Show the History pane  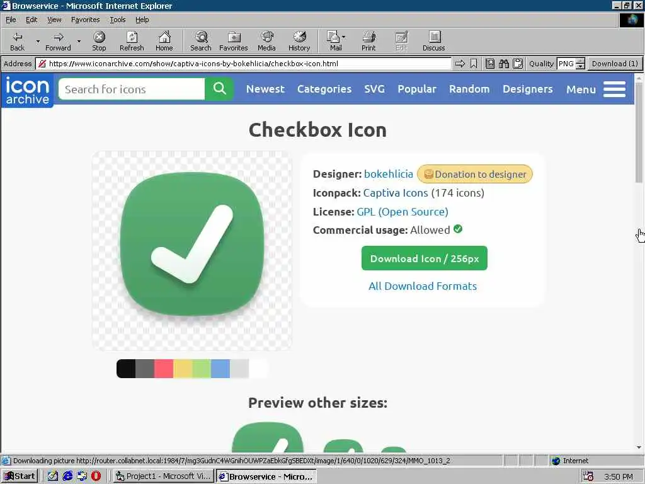[x=299, y=41]
